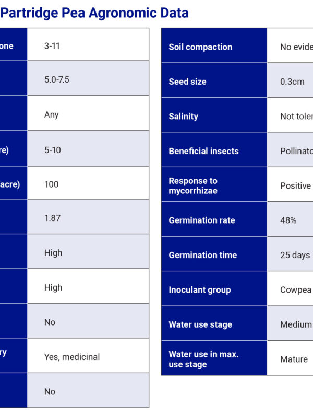The width and height of the screenshot is (313, 418).
Task: Click the Yes, medicinal value cell
Action: tap(72, 357)
